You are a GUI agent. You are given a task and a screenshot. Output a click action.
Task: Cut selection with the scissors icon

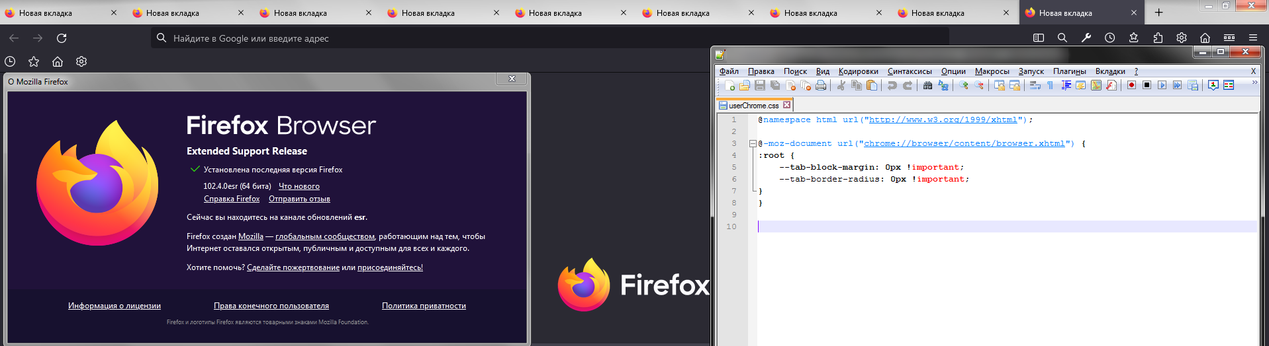click(x=841, y=85)
